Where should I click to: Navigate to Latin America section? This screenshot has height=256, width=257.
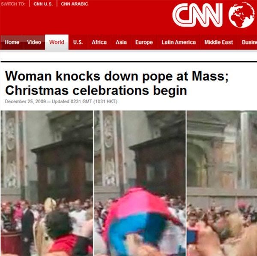point(179,42)
